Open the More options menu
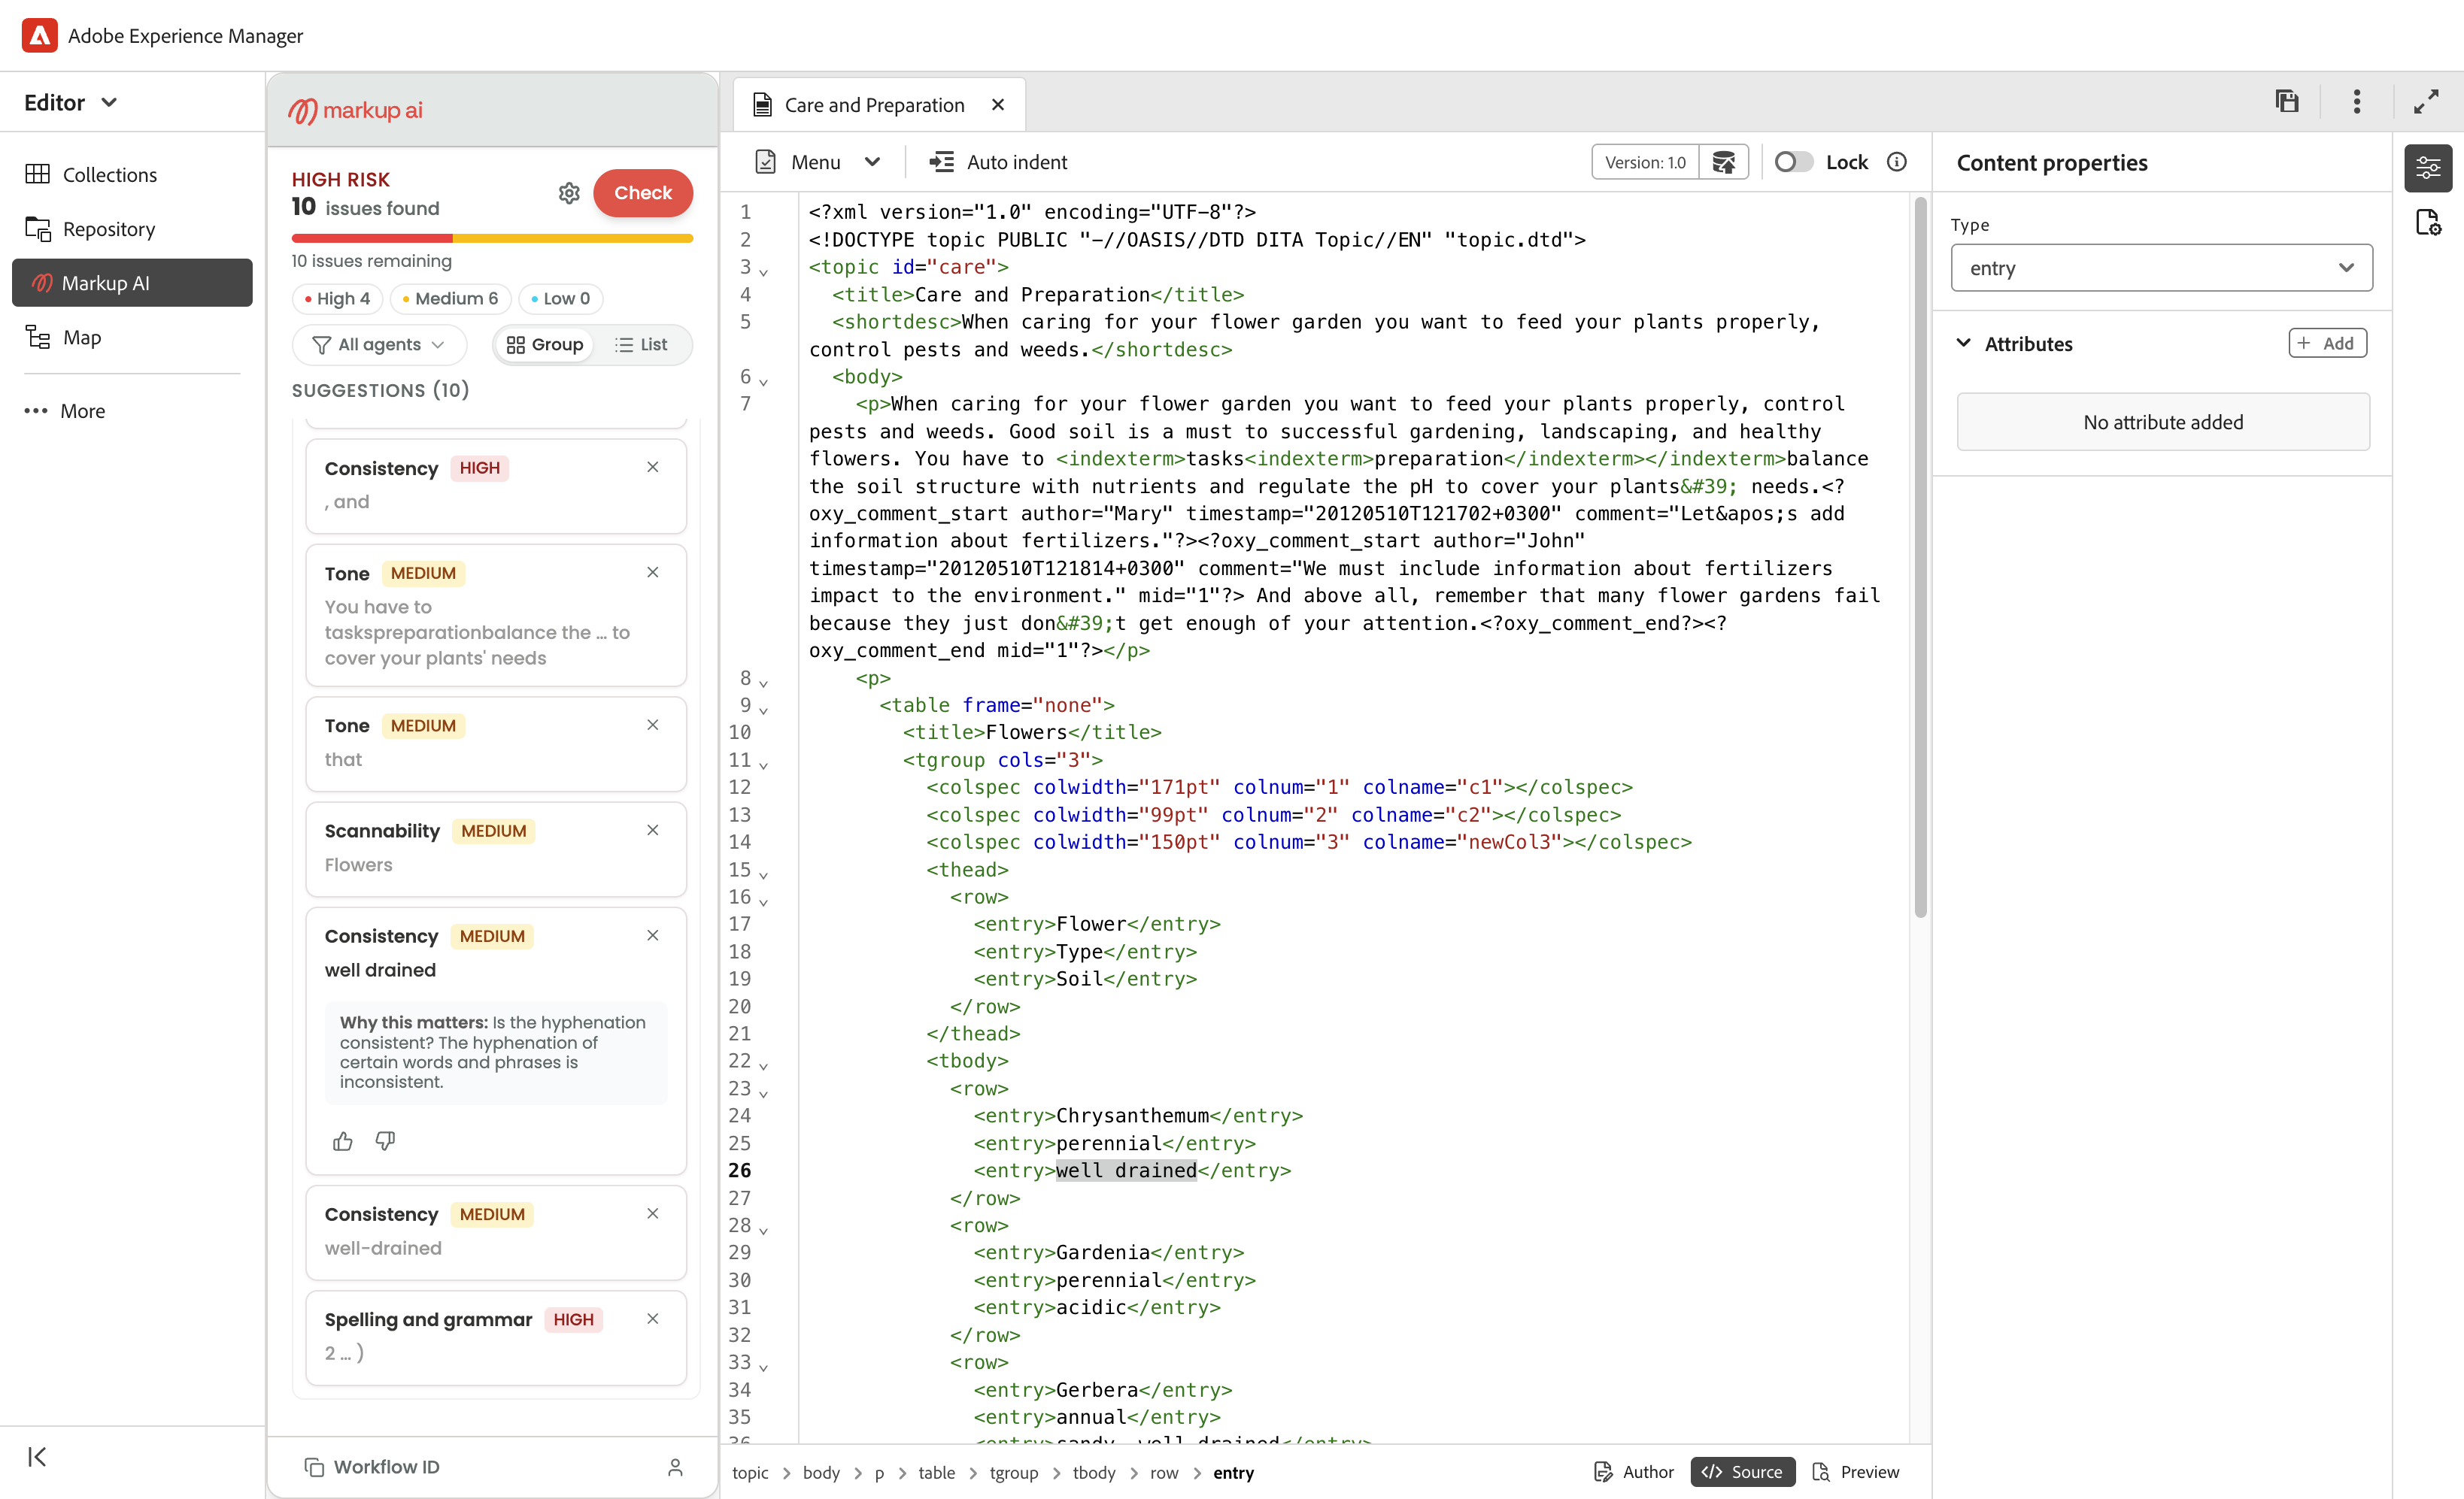This screenshot has width=2464, height=1499. 65,410
